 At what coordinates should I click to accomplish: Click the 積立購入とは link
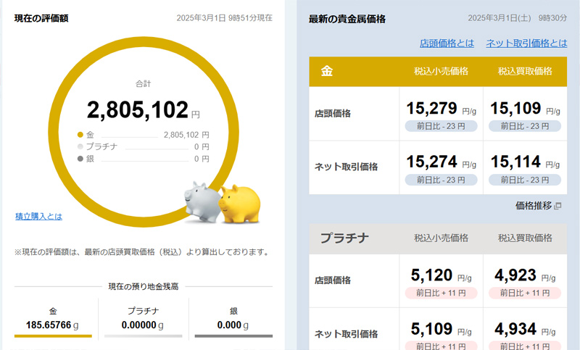(38, 216)
